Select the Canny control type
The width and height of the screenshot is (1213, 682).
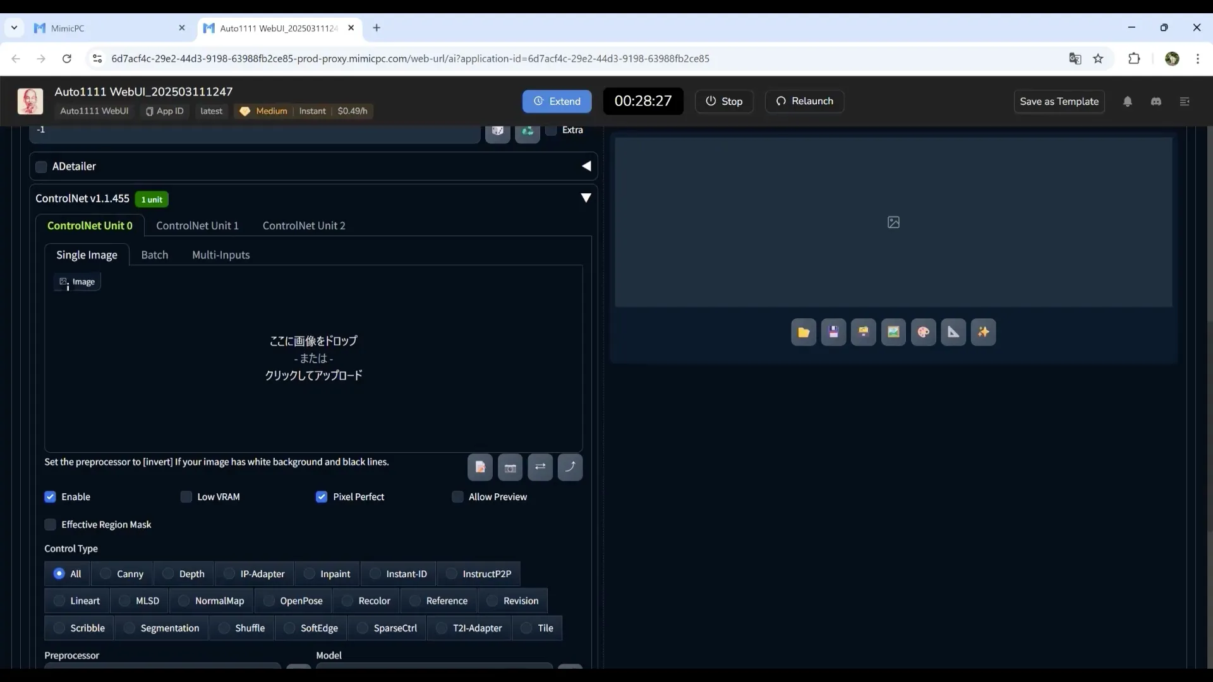[x=122, y=574]
